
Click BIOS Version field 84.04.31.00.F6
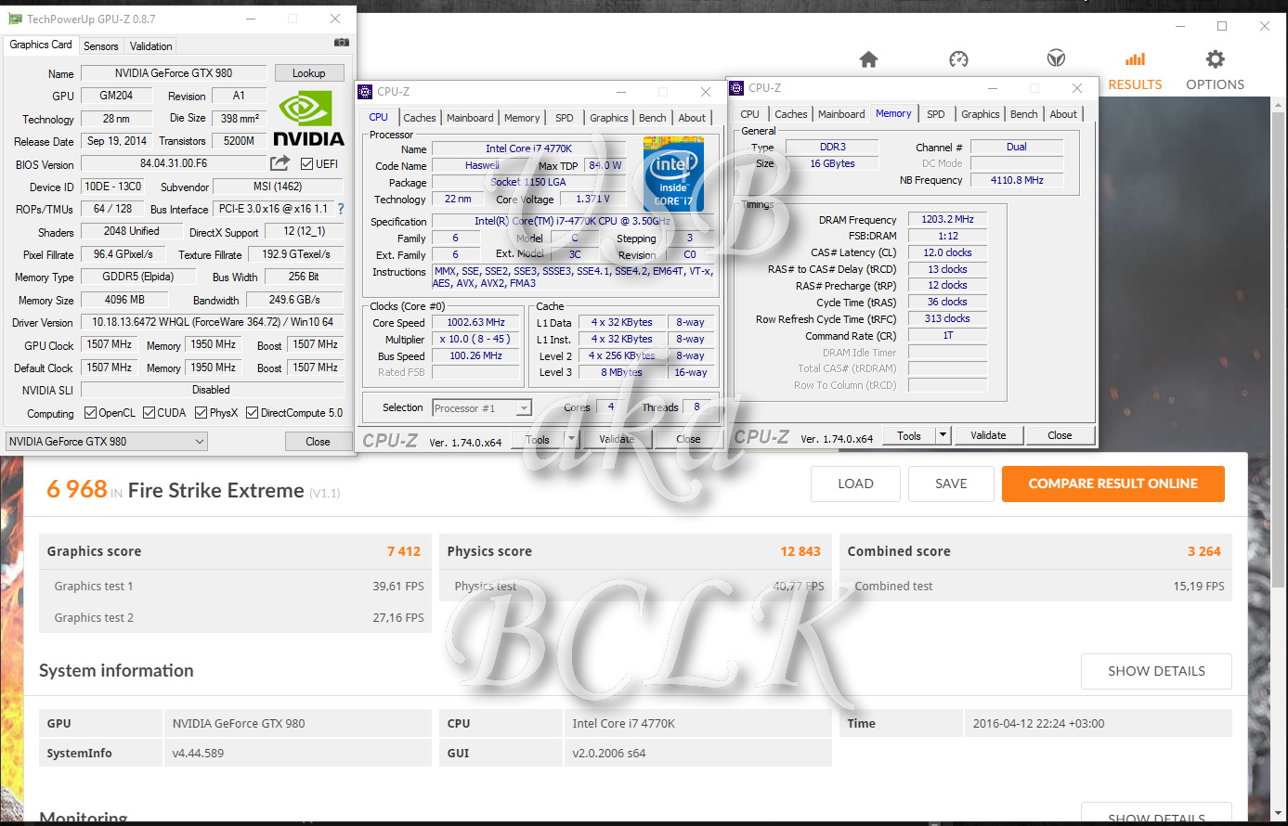[174, 163]
